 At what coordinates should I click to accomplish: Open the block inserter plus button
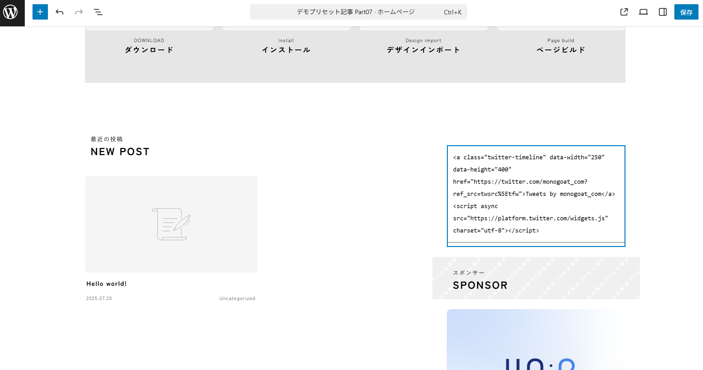click(x=40, y=12)
